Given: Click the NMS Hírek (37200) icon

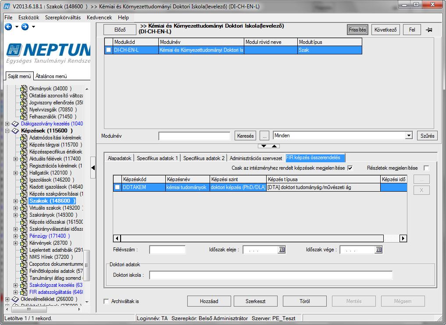Looking at the screenshot, I should [x=24, y=257].
